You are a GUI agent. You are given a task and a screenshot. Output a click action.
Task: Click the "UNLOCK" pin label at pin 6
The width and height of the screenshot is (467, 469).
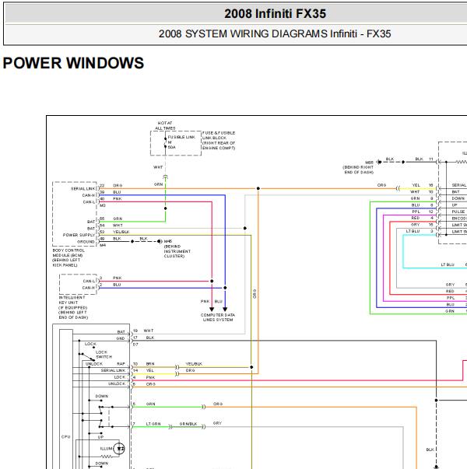(117, 383)
